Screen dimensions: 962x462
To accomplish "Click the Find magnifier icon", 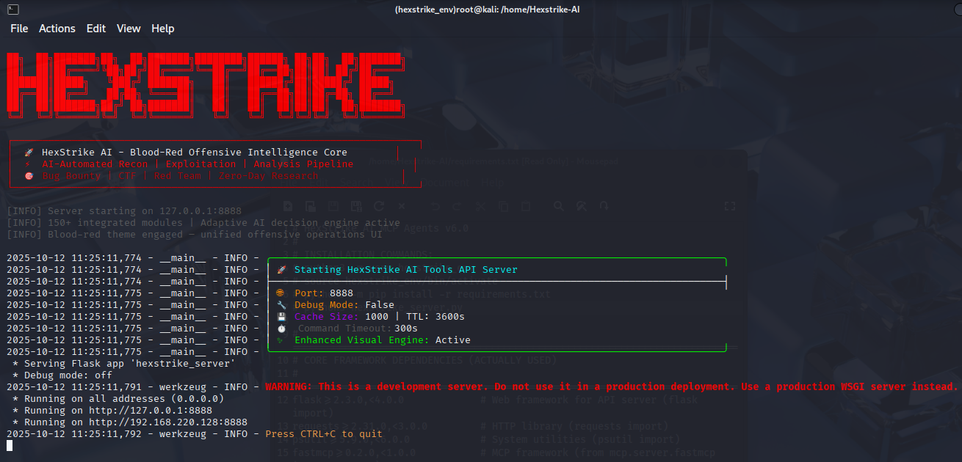I will tap(558, 206).
